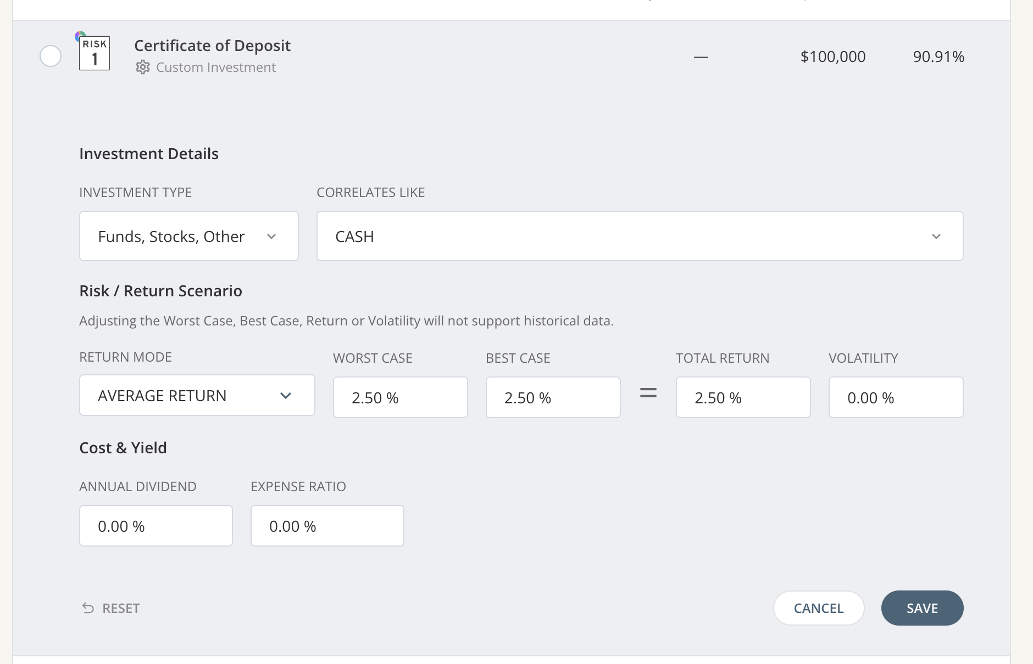Click the Worst Case input field

click(x=401, y=397)
